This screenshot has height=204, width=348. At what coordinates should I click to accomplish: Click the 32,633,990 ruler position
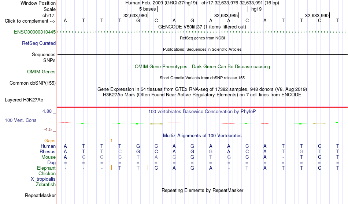coord(317,15)
